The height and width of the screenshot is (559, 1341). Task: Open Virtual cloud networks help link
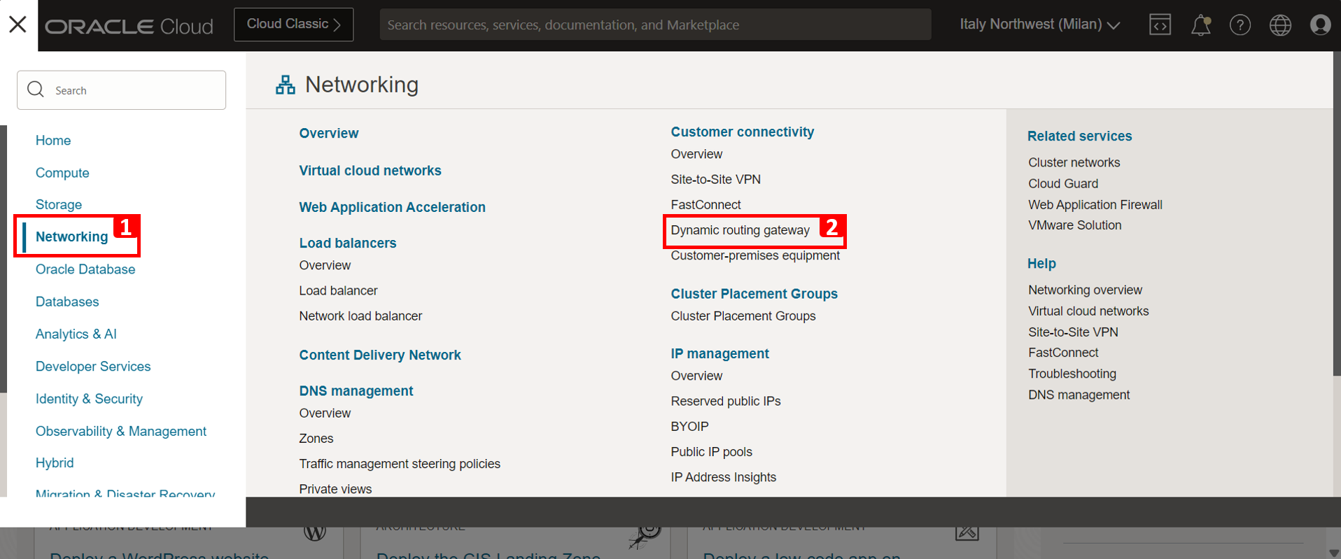point(1088,311)
